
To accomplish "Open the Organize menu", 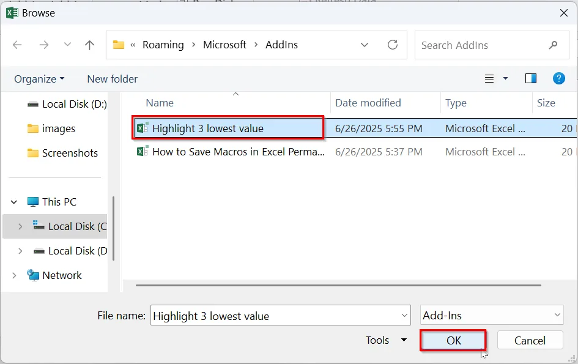I will 39,79.
